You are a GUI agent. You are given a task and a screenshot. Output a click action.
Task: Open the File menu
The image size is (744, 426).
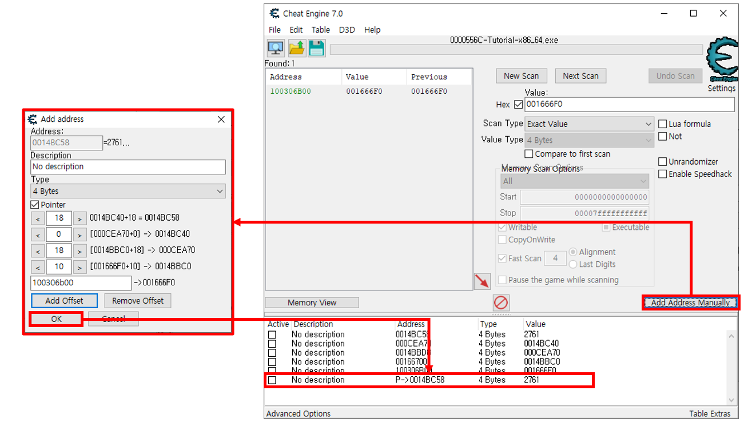click(x=274, y=30)
